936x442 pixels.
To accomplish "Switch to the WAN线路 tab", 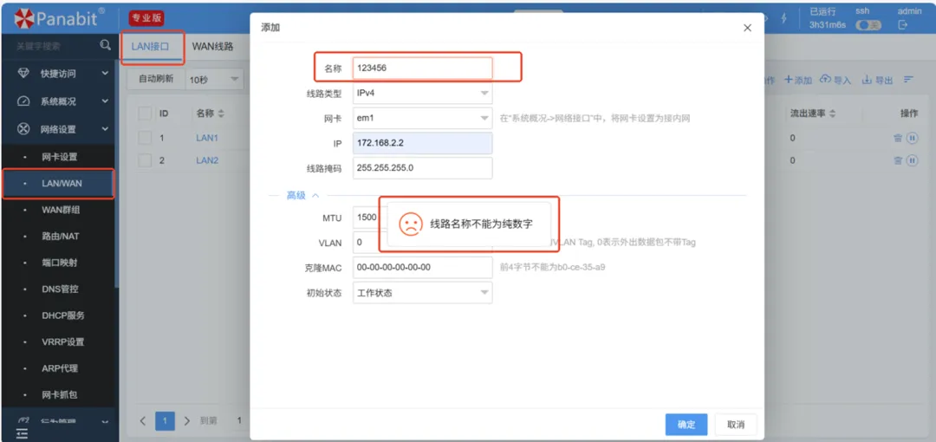I will pyautogui.click(x=212, y=47).
